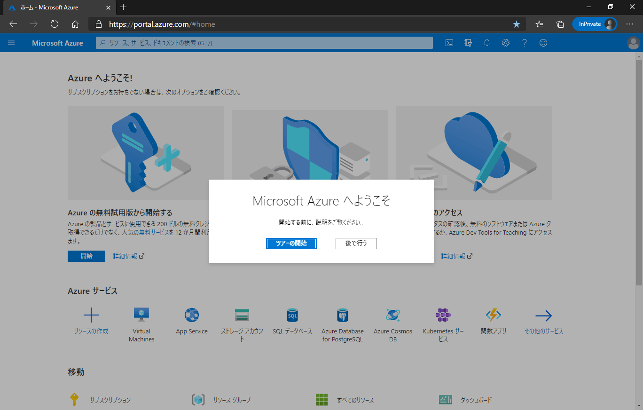Click the Azure へようこそ! heading

(100, 78)
